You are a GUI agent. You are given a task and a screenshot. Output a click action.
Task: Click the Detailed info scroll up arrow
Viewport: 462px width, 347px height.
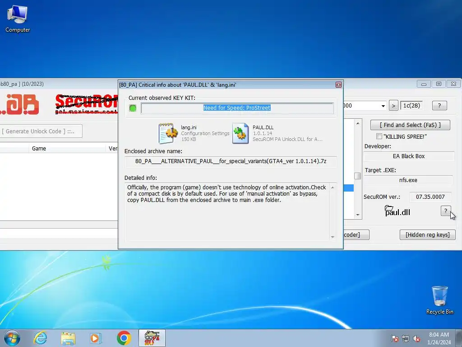tap(333, 188)
